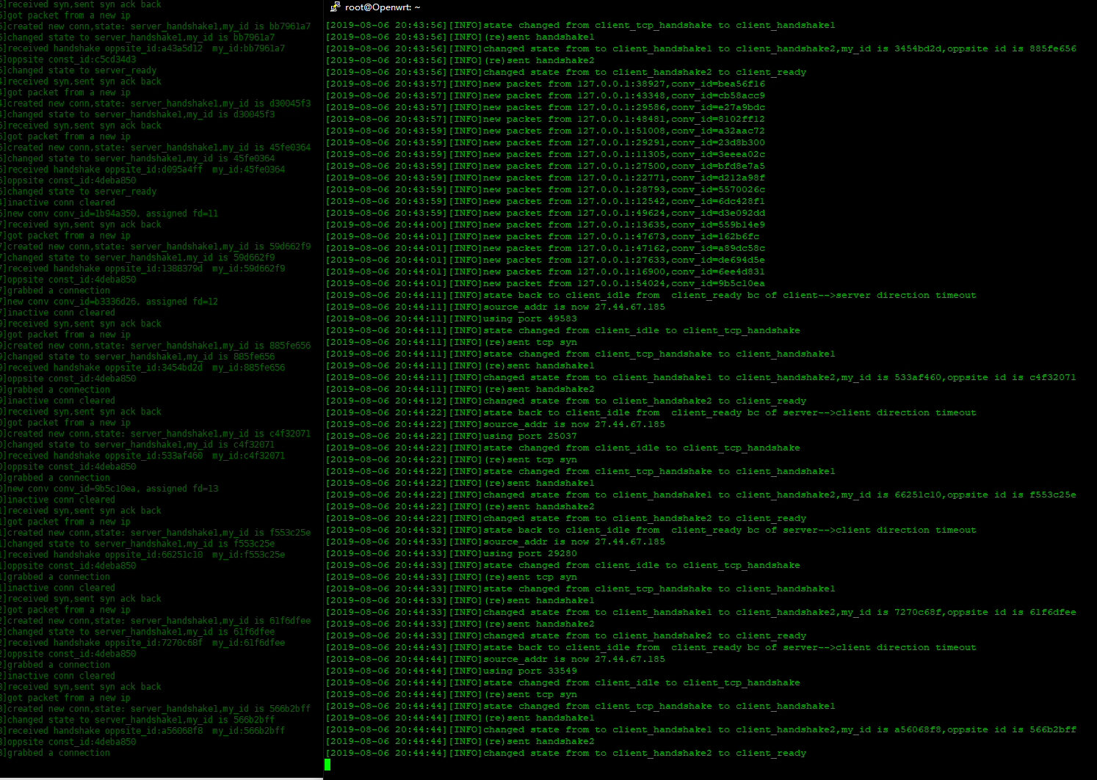This screenshot has width=1097, height=780.
Task: Click the packet line with conv_id=a32aac72
Action: (545, 131)
